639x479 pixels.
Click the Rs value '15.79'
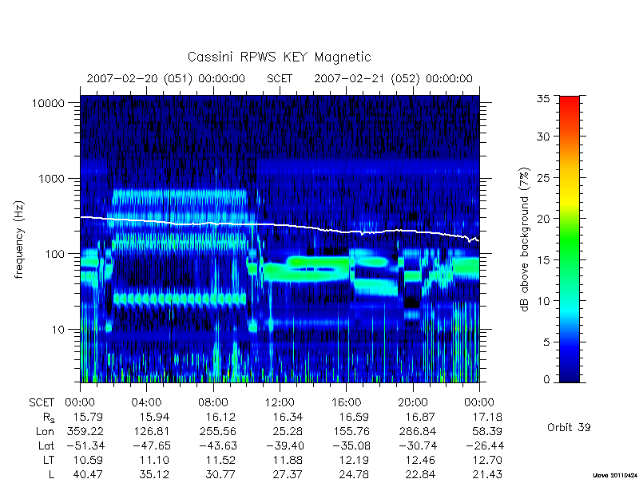pyautogui.click(x=88, y=417)
